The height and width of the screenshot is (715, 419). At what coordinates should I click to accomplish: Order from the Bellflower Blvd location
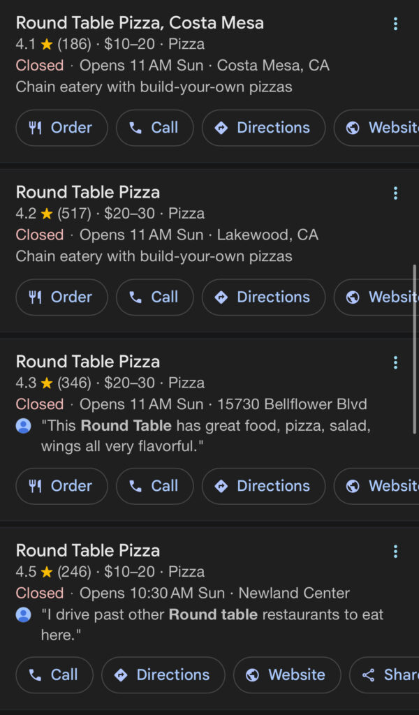[x=61, y=486]
